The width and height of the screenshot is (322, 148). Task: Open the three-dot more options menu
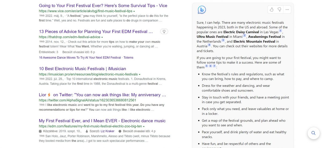[x=287, y=10]
